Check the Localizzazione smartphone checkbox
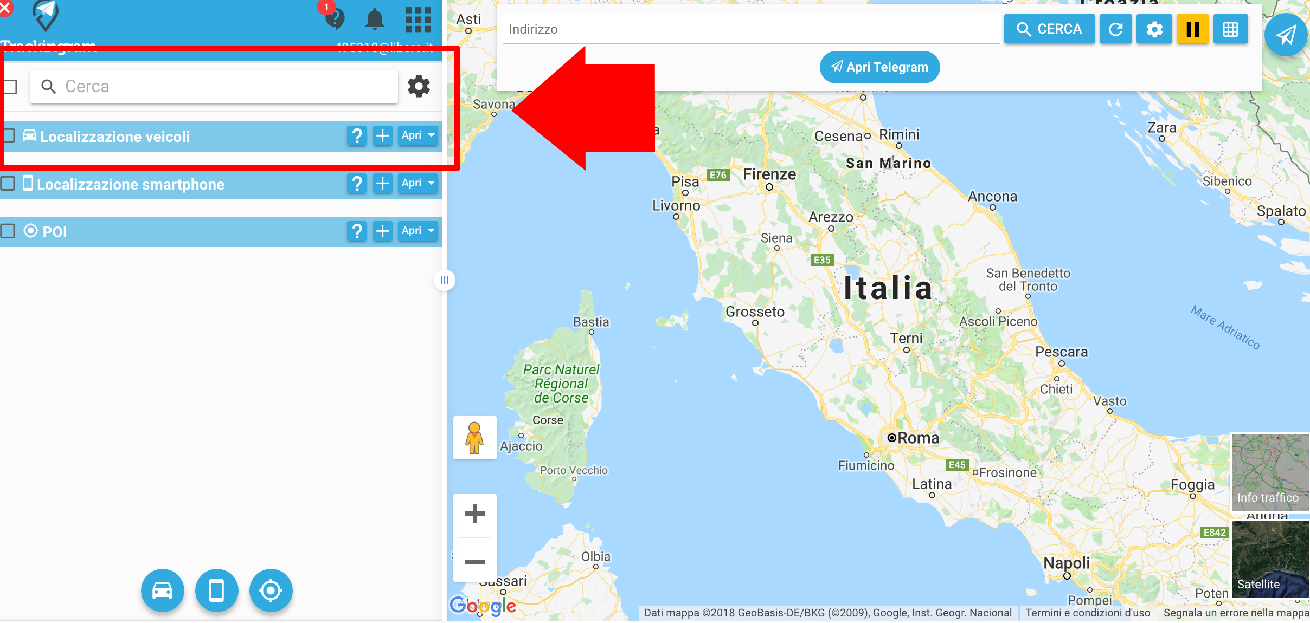 pyautogui.click(x=8, y=183)
